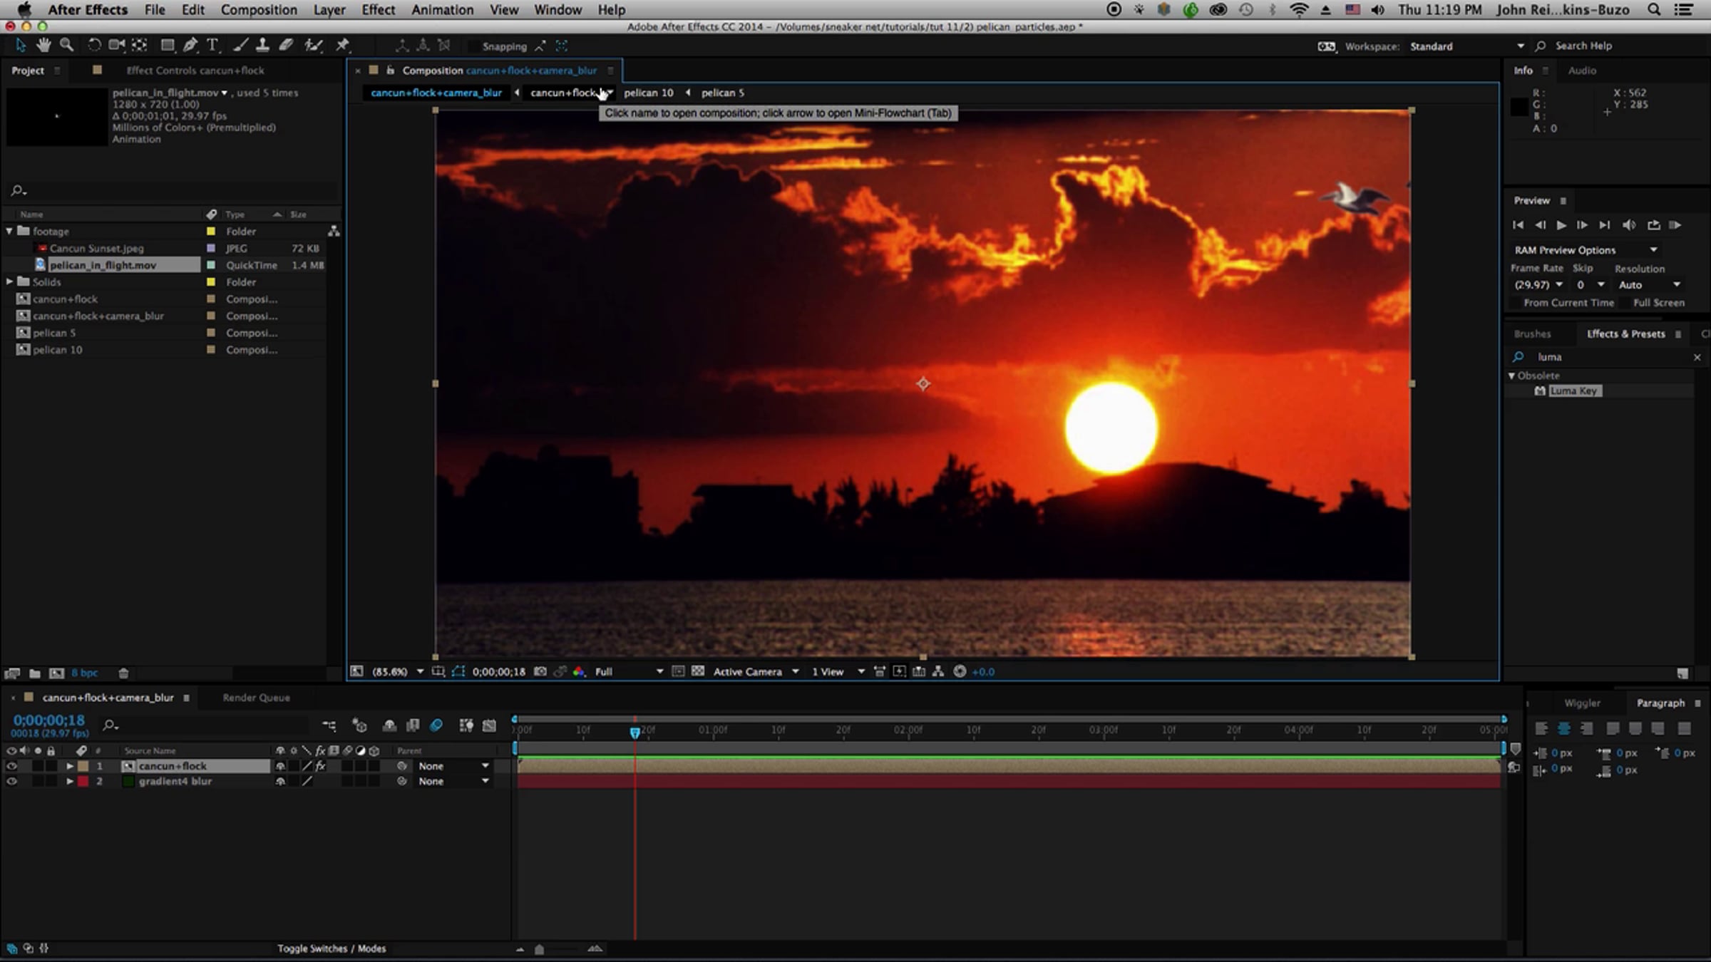Image resolution: width=1711 pixels, height=962 pixels.
Task: Open the Animation menu
Action: click(x=441, y=10)
